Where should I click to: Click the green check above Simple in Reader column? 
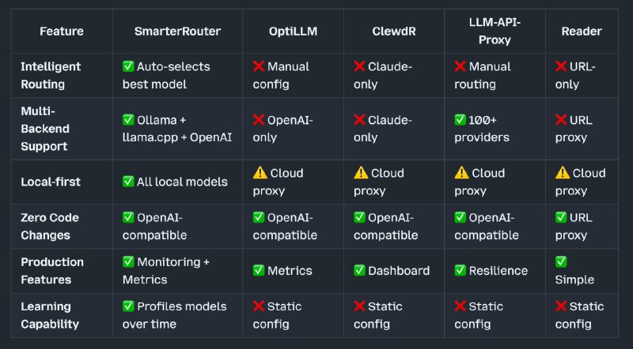(561, 261)
